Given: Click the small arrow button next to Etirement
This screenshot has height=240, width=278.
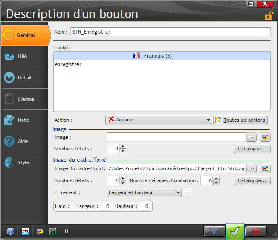Looking at the screenshot, I should [x=187, y=192].
